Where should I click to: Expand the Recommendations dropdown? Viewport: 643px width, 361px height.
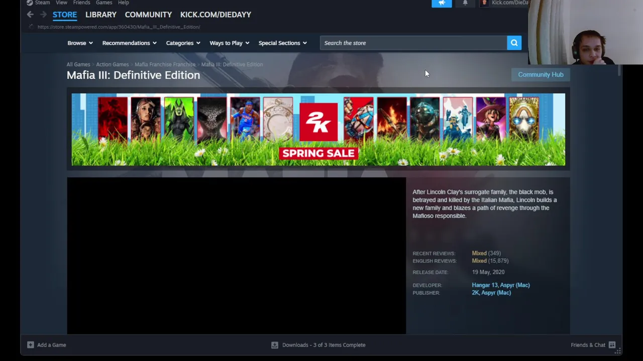click(129, 43)
